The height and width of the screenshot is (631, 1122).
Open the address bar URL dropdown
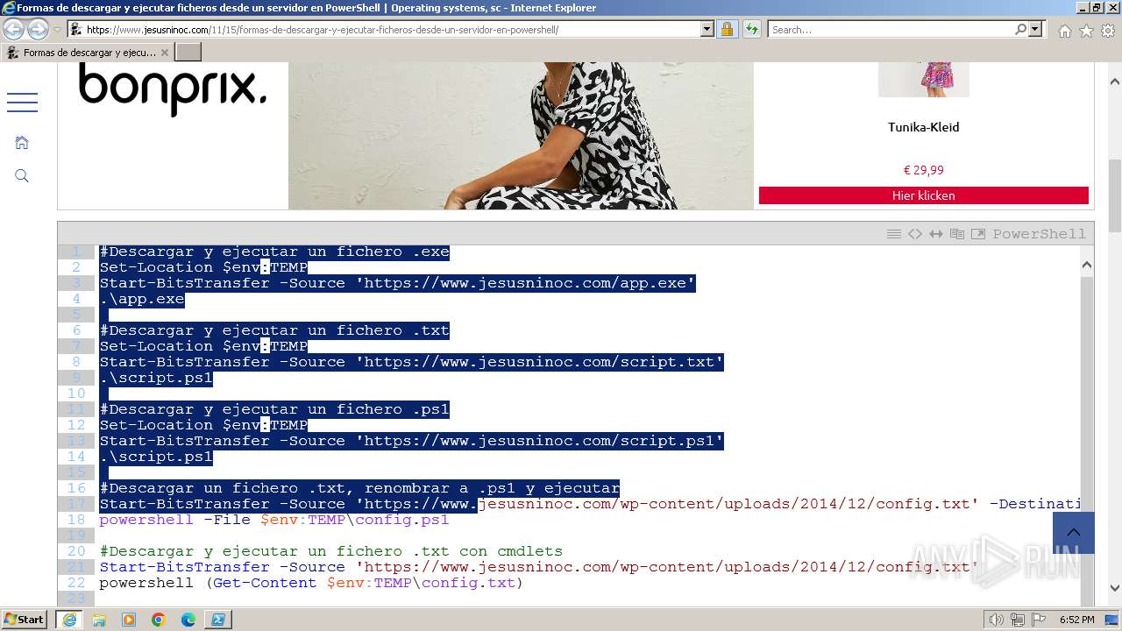click(707, 29)
